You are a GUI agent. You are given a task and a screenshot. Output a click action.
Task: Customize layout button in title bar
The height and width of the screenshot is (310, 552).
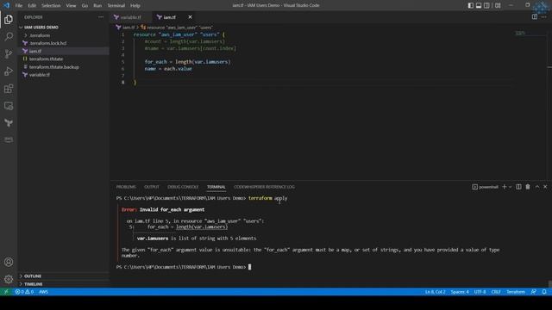(498, 5)
